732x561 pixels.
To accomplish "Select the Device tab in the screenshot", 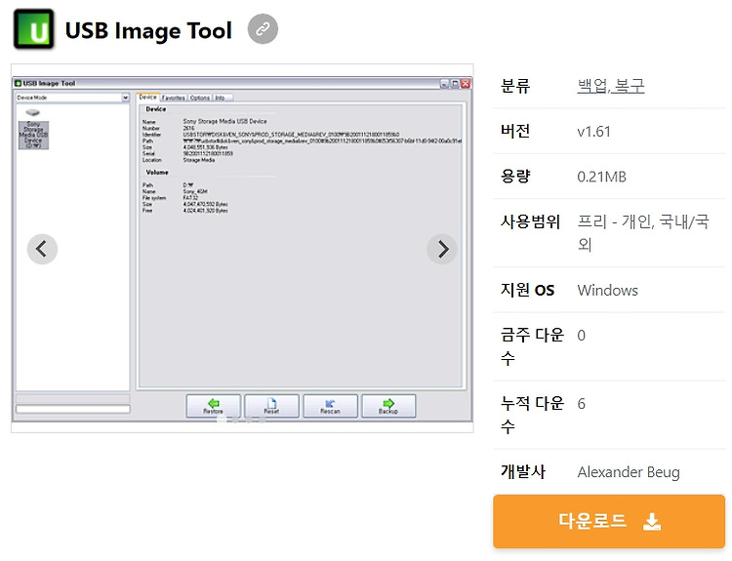I will pyautogui.click(x=147, y=98).
